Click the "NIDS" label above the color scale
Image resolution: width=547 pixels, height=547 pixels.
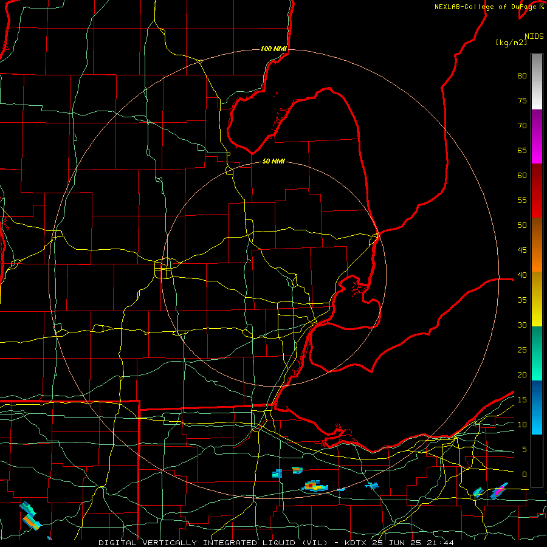534,36
